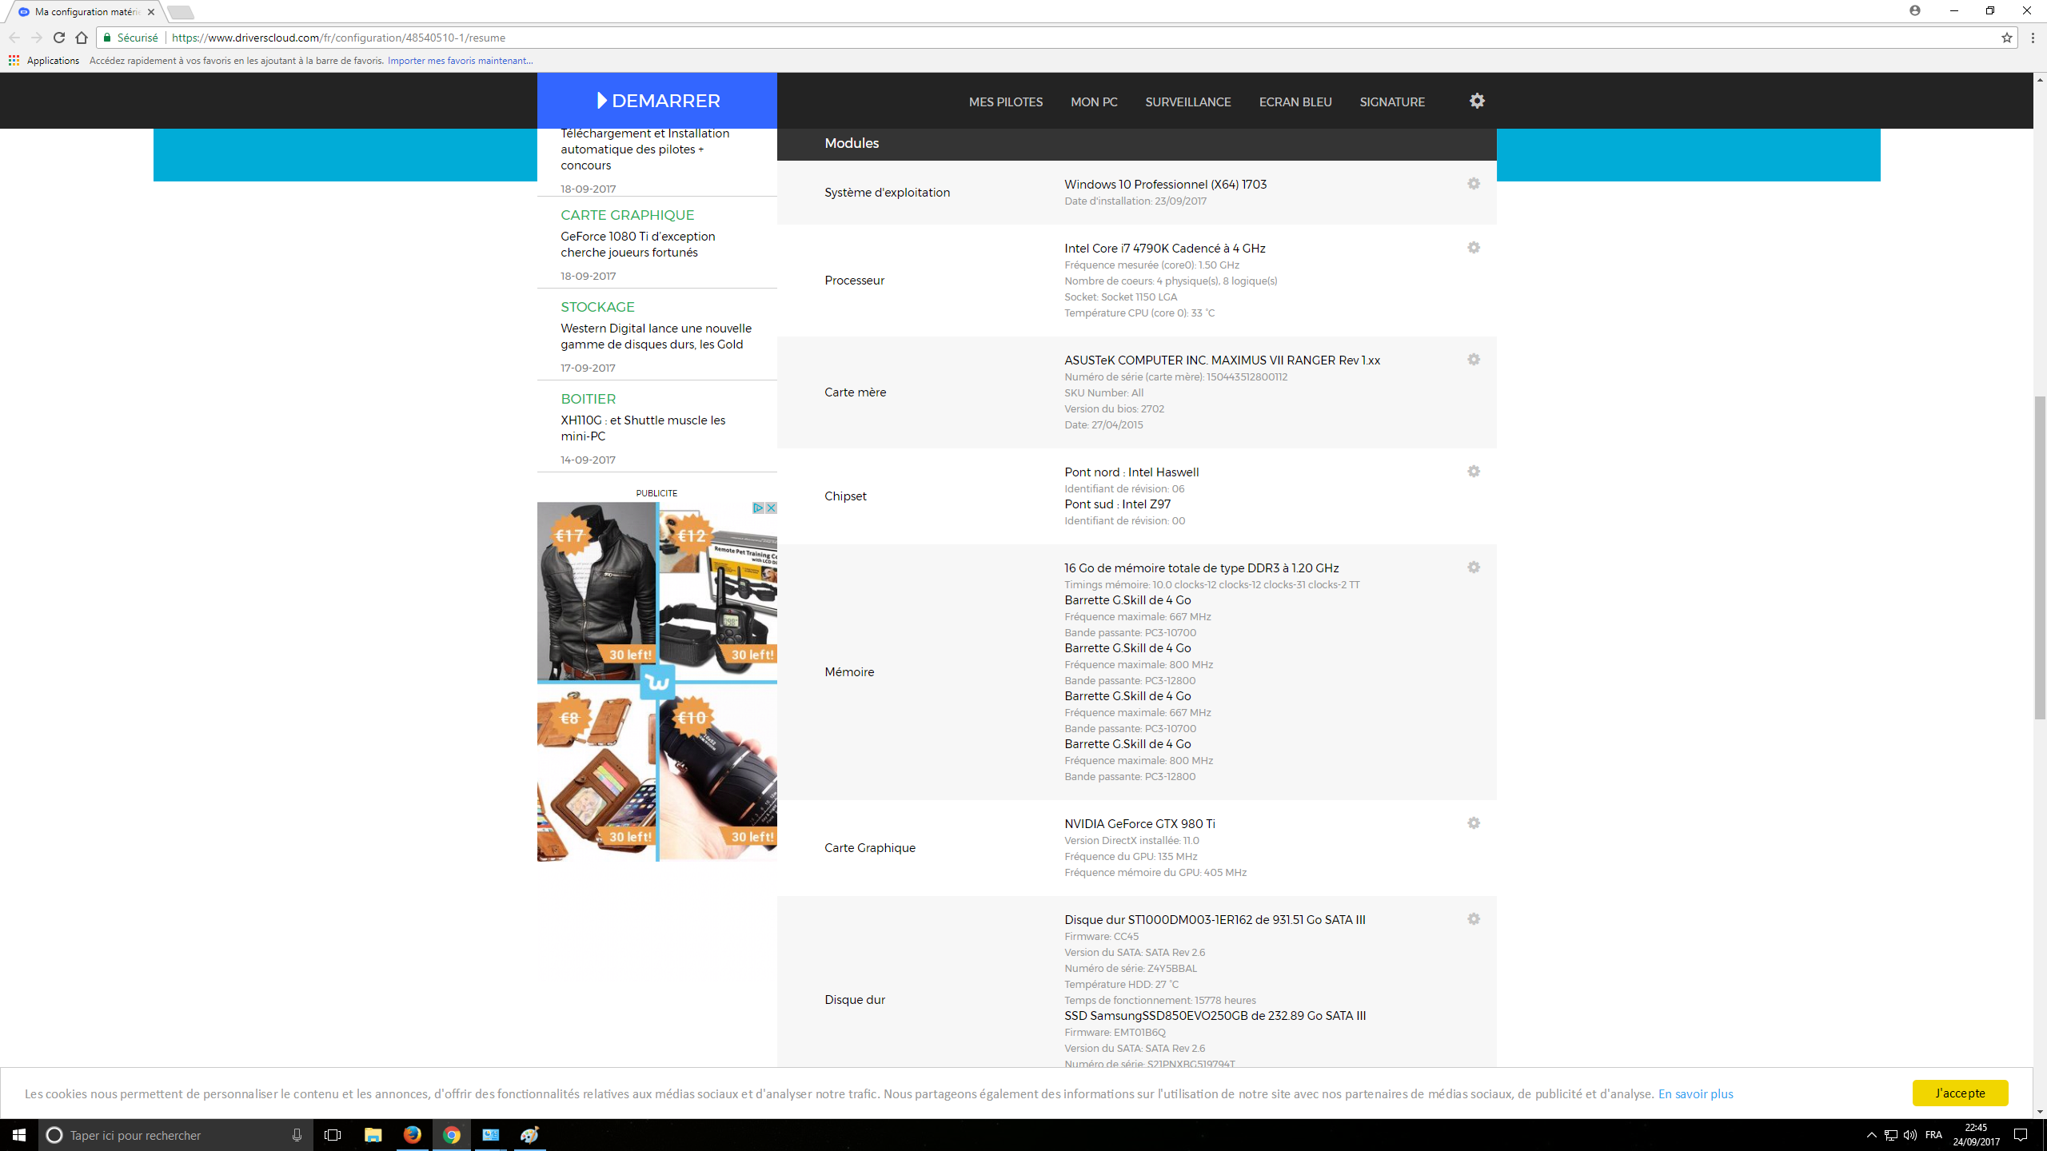Click the STOCKAGE category heading
Screen dimensions: 2047x1151
597,307
